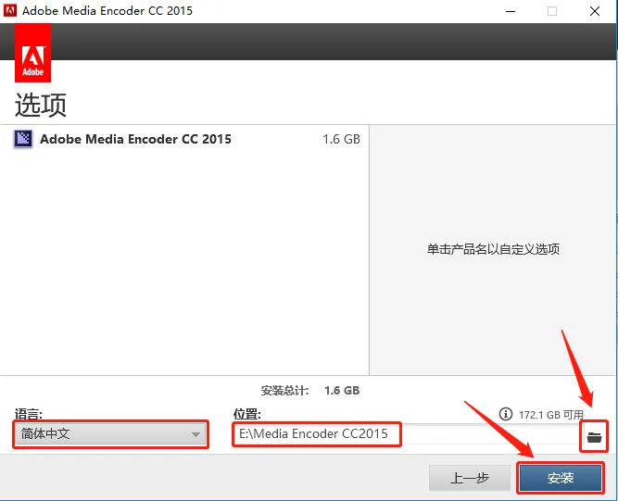
Task: Click the install location path field
Action: 406,434
